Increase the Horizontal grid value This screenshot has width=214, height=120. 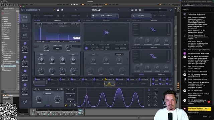[x=74, y=96]
